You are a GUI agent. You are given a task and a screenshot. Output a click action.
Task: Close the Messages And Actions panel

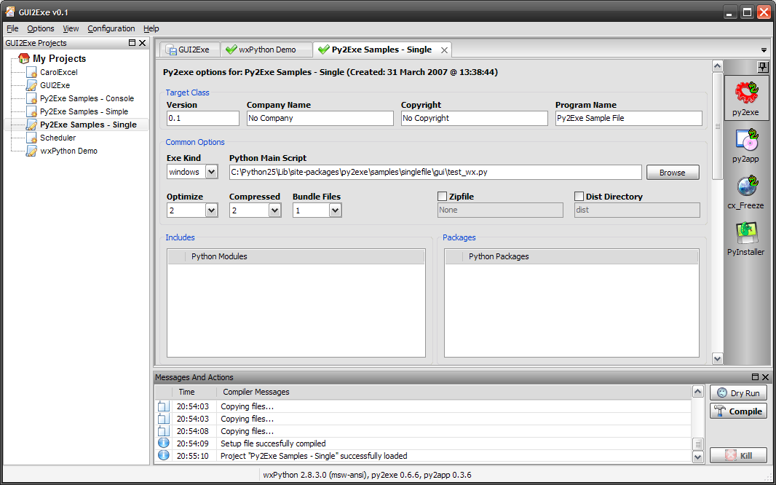[765, 377]
